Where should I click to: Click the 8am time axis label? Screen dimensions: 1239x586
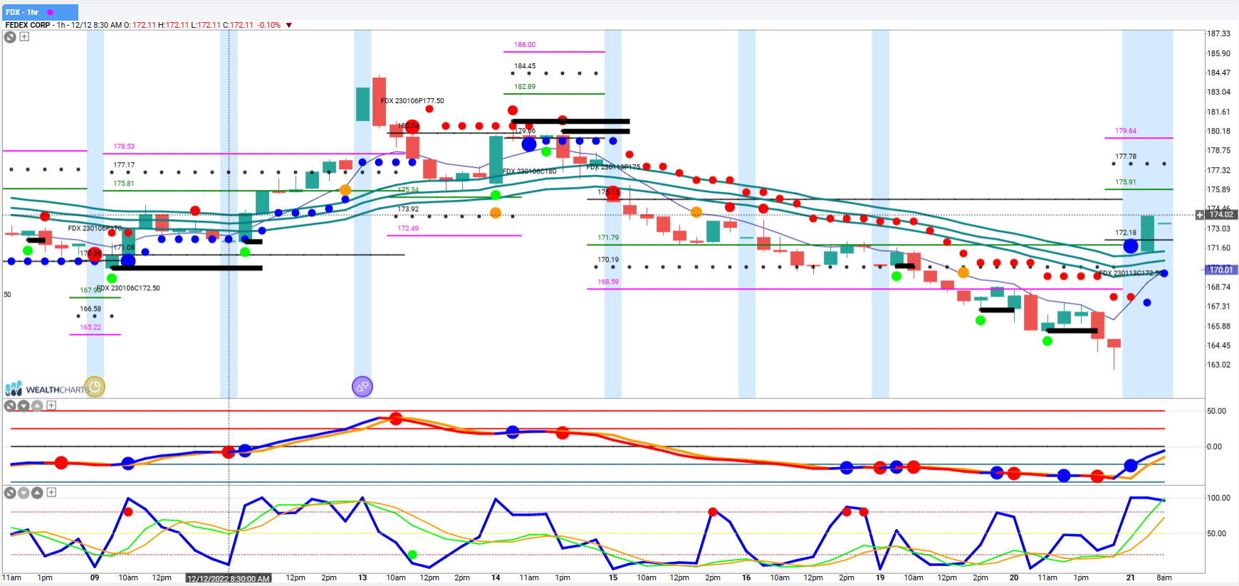click(1164, 577)
